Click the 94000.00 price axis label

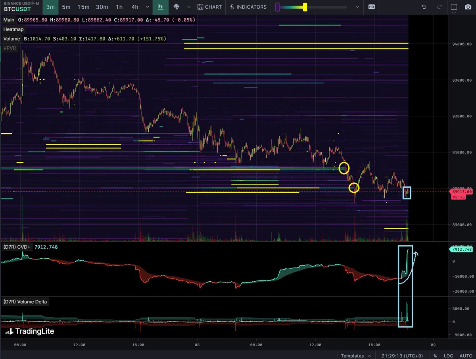(x=462, y=44)
